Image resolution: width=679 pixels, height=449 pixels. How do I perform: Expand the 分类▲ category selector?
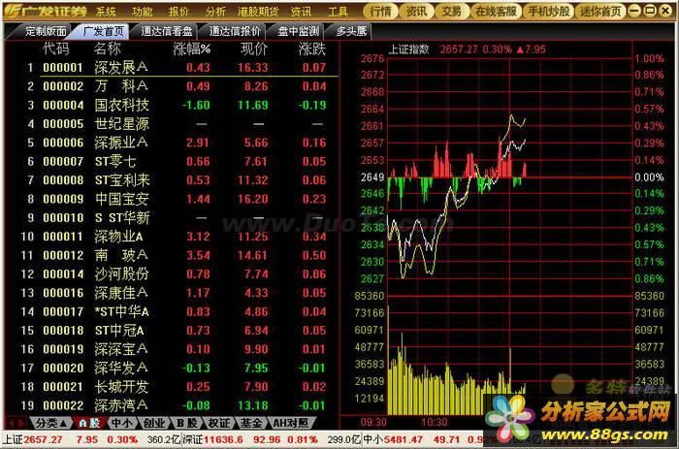pyautogui.click(x=51, y=423)
